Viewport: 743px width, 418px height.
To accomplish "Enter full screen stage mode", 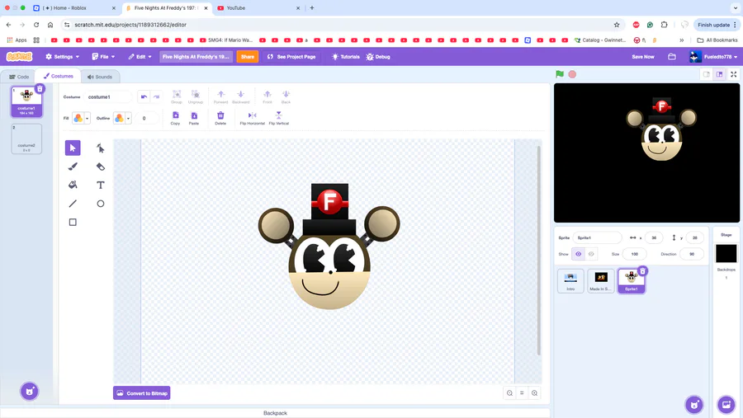I will tap(734, 74).
